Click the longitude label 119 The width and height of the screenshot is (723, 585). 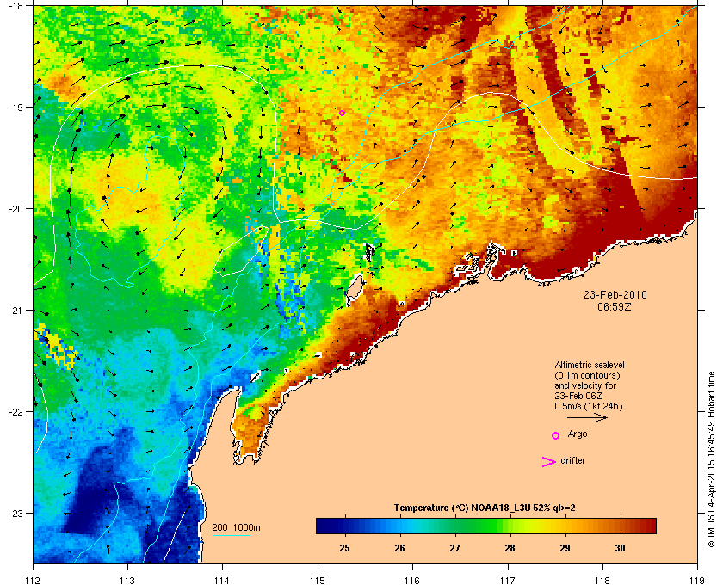[697, 580]
